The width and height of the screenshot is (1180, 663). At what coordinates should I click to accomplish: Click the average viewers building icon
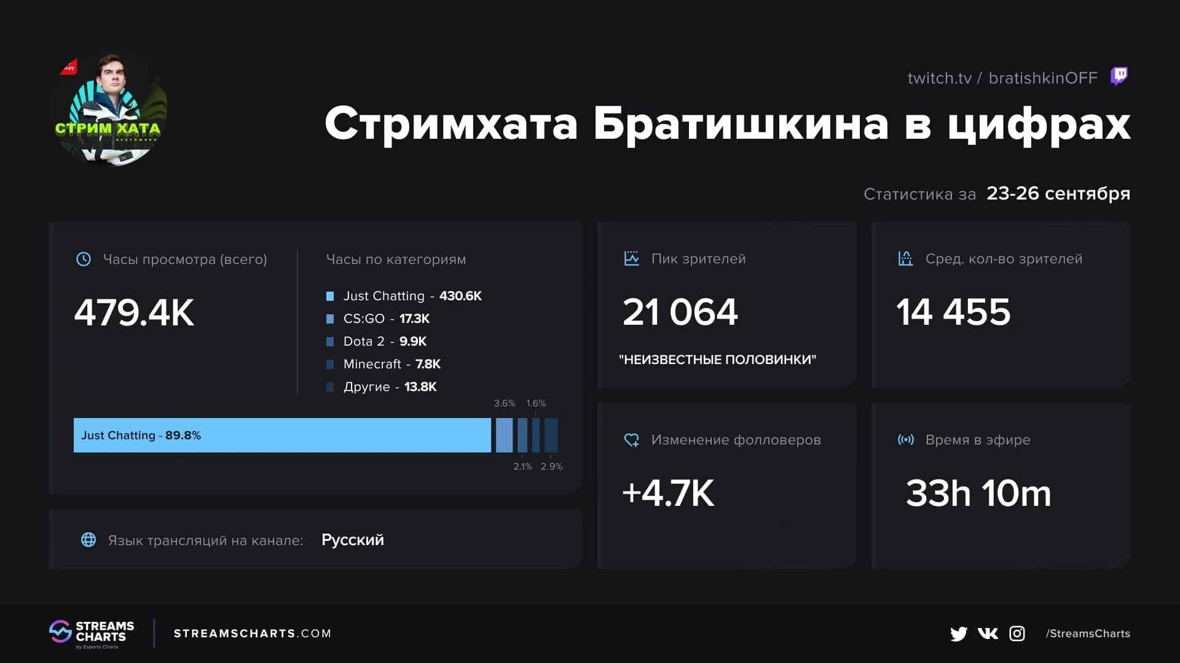[x=905, y=259]
